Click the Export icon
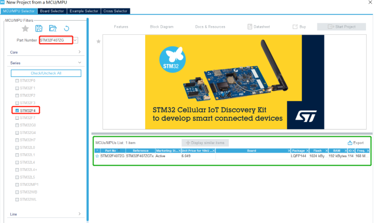Image resolution: width=375 pixels, height=223 pixels. [350, 143]
